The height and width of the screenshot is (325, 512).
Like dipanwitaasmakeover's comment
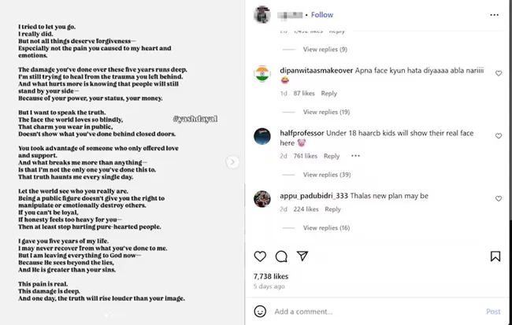(x=499, y=73)
